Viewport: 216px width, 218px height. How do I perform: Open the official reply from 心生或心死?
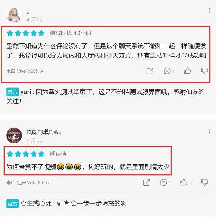[66, 203]
